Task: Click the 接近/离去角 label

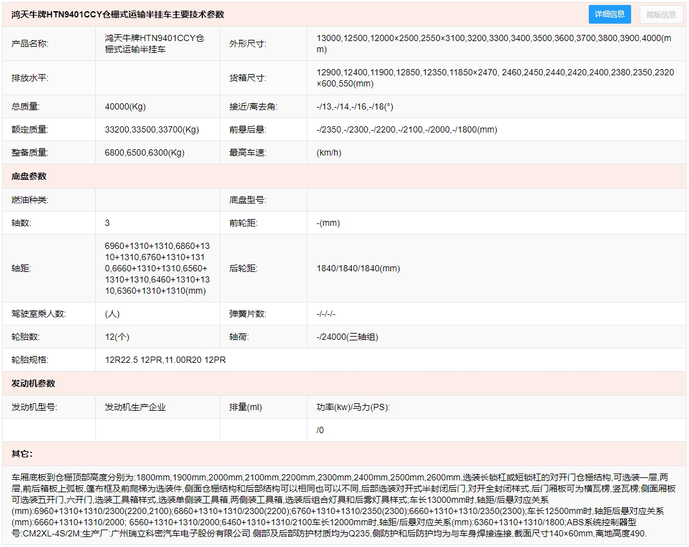Action: pyautogui.click(x=253, y=106)
